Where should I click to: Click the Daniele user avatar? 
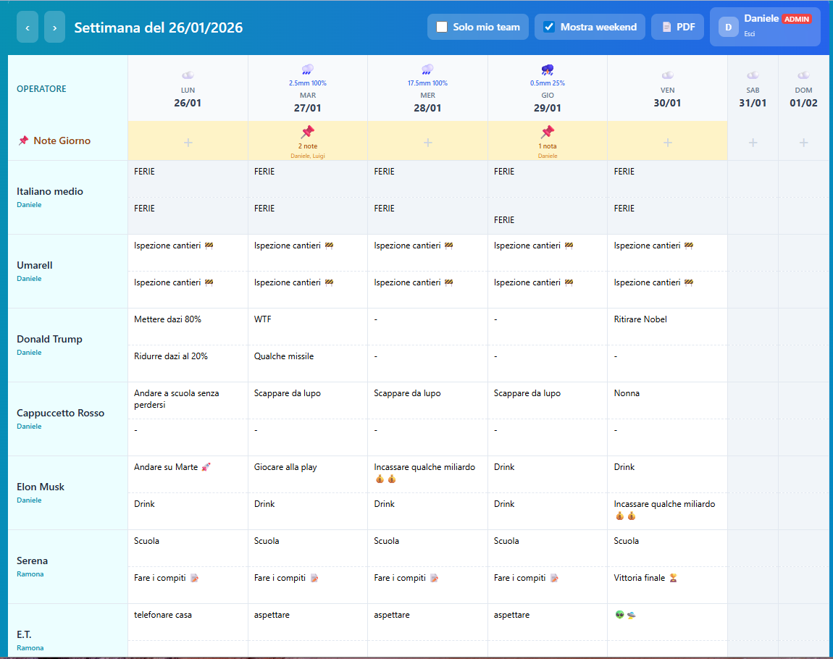(728, 27)
